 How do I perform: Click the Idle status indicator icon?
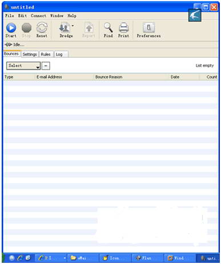coord(8,45)
